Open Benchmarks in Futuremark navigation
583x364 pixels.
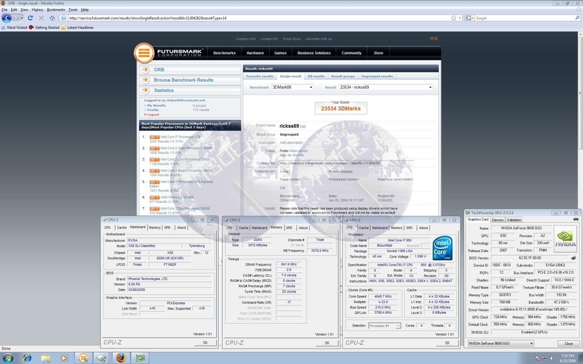coord(224,53)
